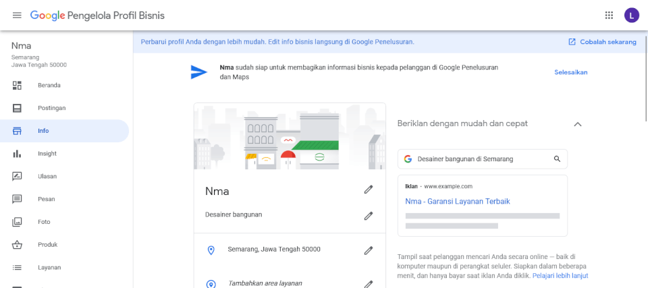Click the external link icon beside Cobalah sekarang
Image resolution: width=648 pixels, height=288 pixels.
572,42
